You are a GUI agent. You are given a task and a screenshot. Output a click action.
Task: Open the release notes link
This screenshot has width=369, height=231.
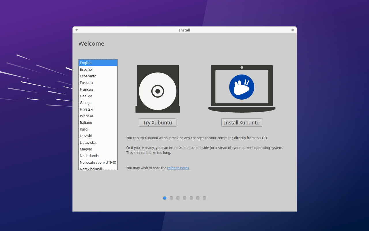pos(178,168)
